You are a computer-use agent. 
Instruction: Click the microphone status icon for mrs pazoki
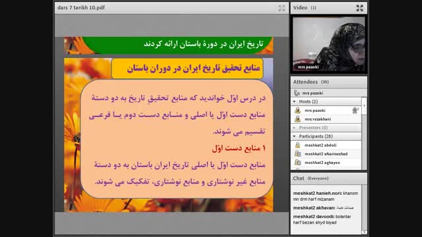tap(355, 110)
